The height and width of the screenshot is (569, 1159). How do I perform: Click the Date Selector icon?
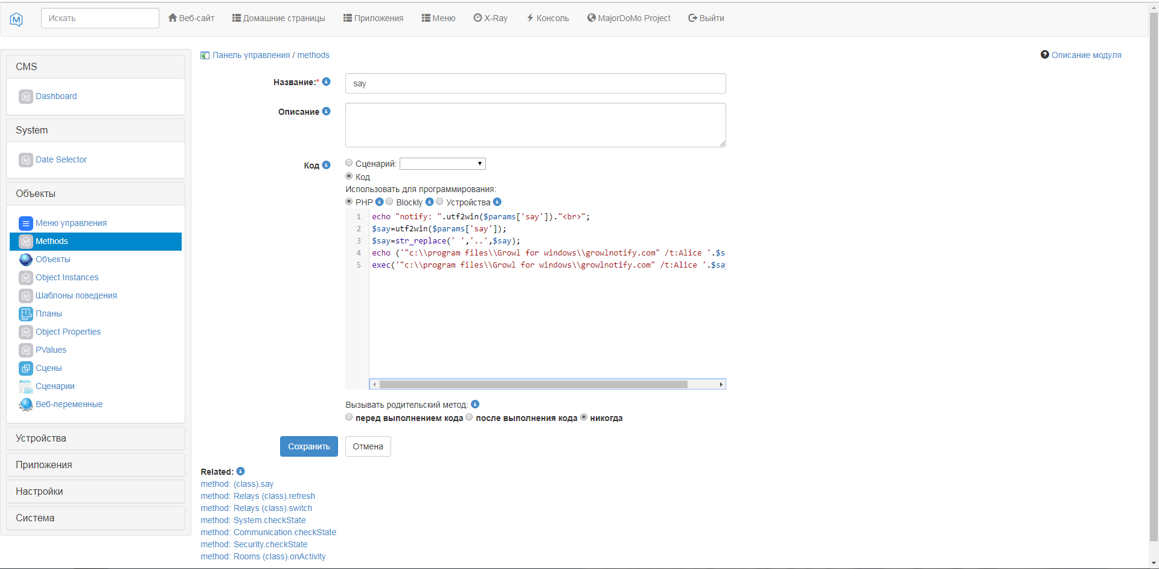(26, 160)
